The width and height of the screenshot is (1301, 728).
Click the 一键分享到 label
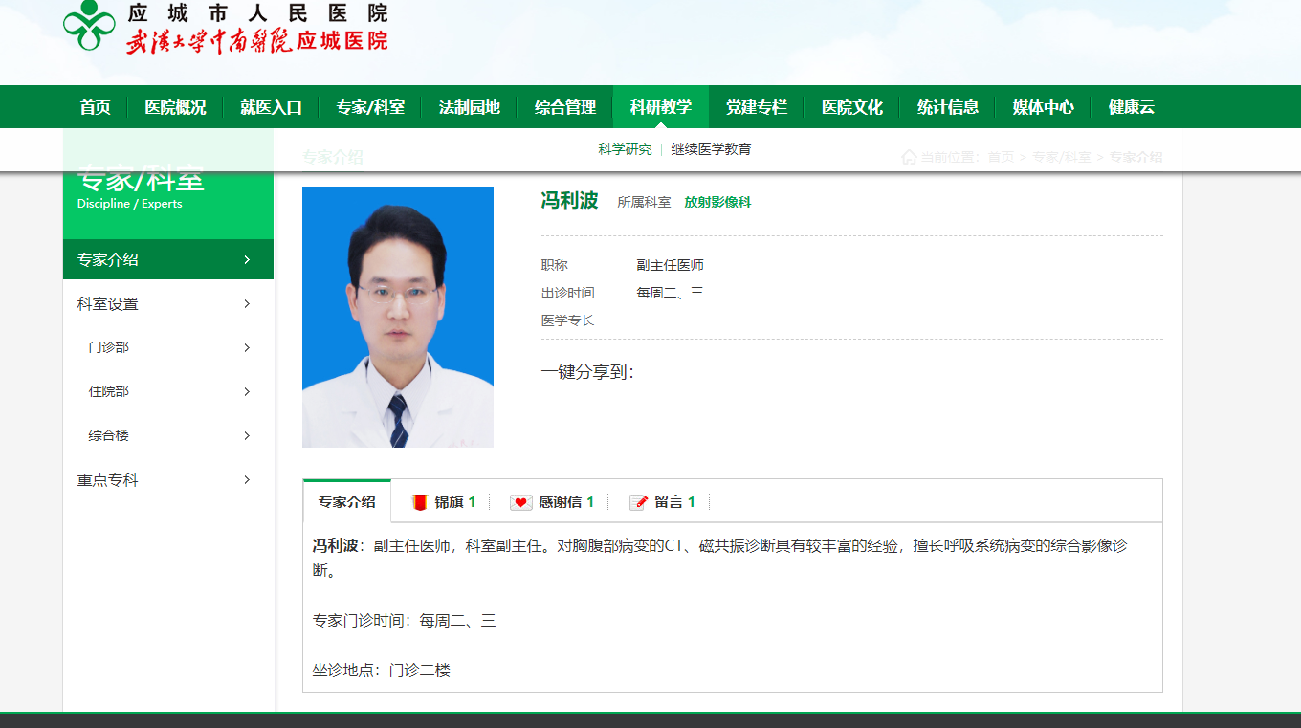coord(587,372)
